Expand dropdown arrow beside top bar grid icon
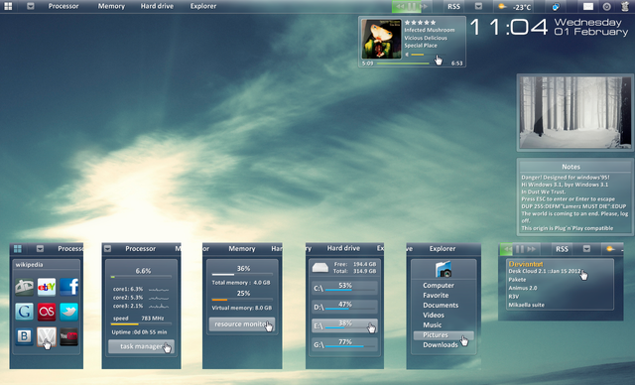 click(x=31, y=6)
